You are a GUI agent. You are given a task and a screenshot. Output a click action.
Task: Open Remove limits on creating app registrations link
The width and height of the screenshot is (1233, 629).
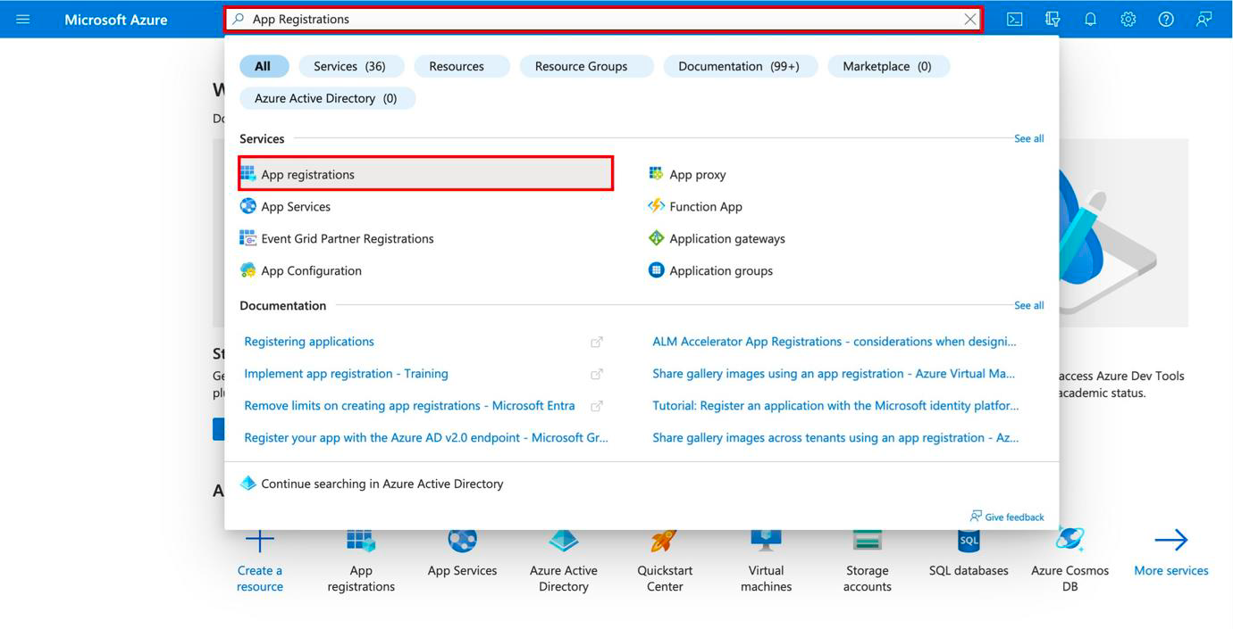(x=409, y=406)
